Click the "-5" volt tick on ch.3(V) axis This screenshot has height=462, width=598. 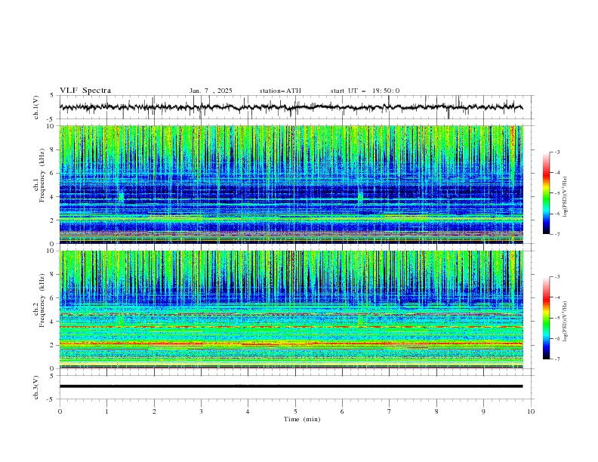pos(51,399)
